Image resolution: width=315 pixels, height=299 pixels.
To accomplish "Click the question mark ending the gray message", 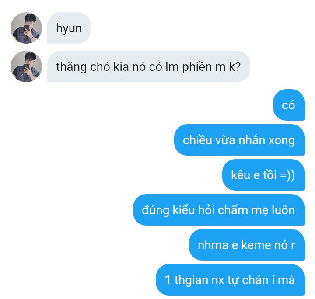I will (x=238, y=66).
